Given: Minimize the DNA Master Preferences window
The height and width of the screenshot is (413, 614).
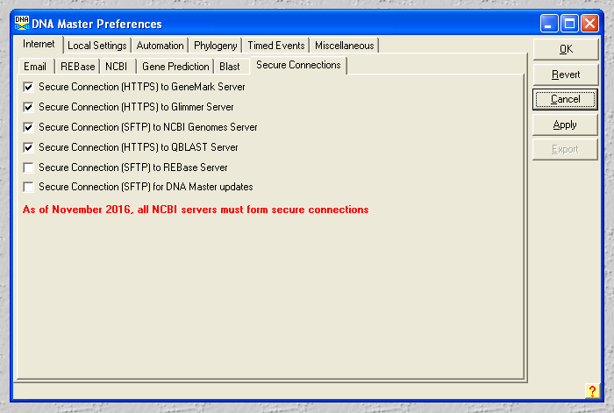Looking at the screenshot, I should (549, 24).
